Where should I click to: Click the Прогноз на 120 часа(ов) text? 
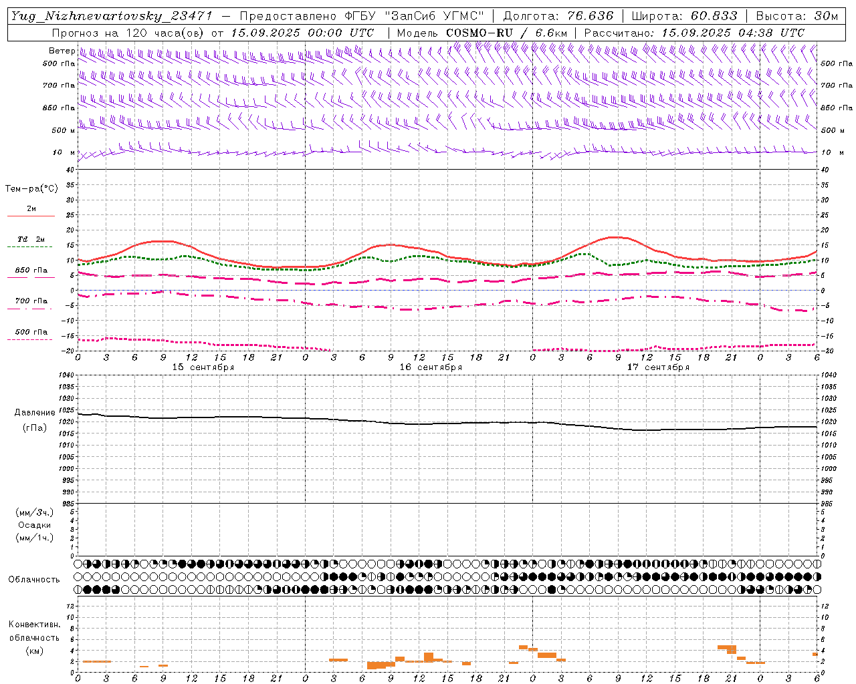[x=128, y=33]
